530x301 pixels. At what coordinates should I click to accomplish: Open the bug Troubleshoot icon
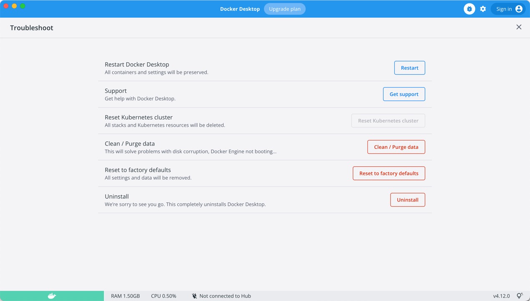point(469,9)
